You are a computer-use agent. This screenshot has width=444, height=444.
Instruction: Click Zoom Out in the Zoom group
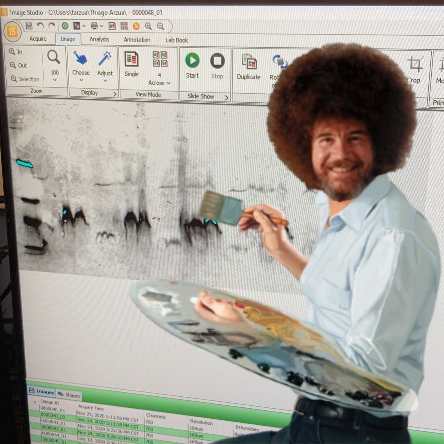coord(18,65)
